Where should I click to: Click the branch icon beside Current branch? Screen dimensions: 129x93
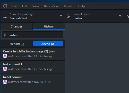pyautogui.click(x=69, y=16)
